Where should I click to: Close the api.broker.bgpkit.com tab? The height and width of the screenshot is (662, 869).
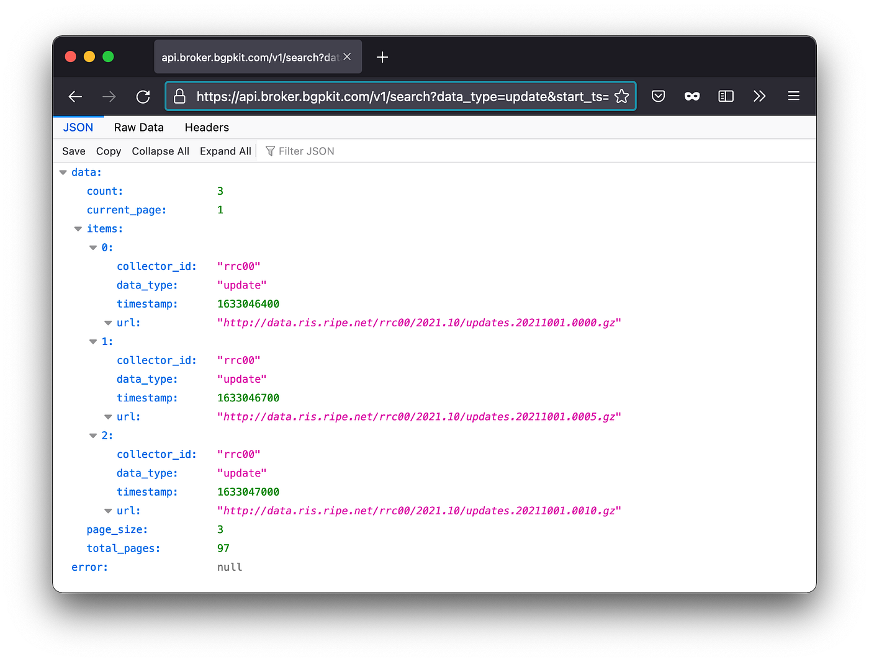point(347,56)
